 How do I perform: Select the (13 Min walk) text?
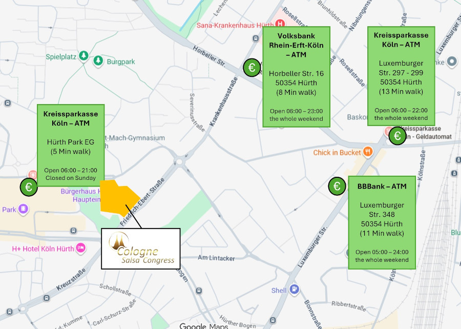[401, 91]
